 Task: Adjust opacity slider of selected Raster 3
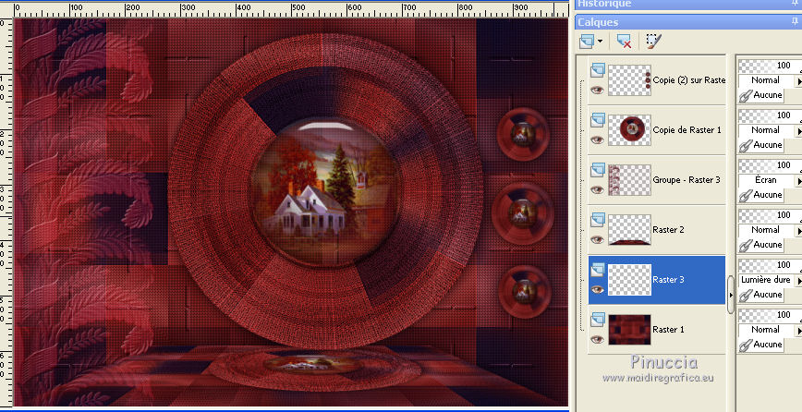[771, 265]
